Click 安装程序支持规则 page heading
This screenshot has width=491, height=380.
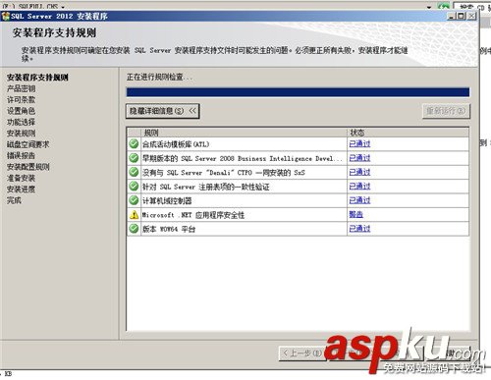pyautogui.click(x=54, y=32)
